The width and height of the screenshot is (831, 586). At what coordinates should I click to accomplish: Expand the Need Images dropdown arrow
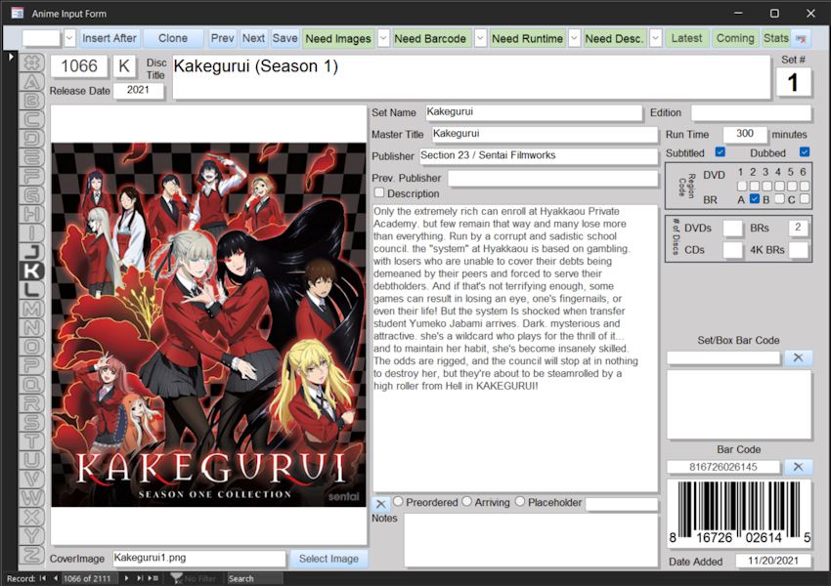(383, 38)
